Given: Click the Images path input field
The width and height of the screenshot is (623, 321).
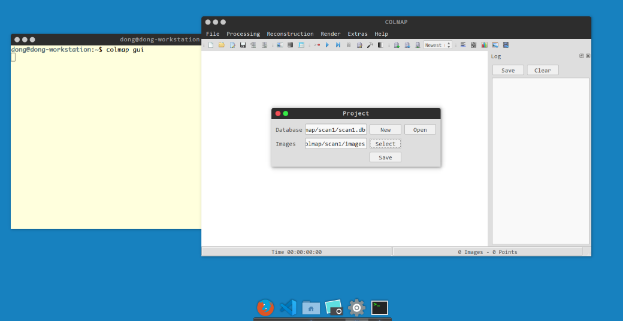Looking at the screenshot, I should (335, 143).
